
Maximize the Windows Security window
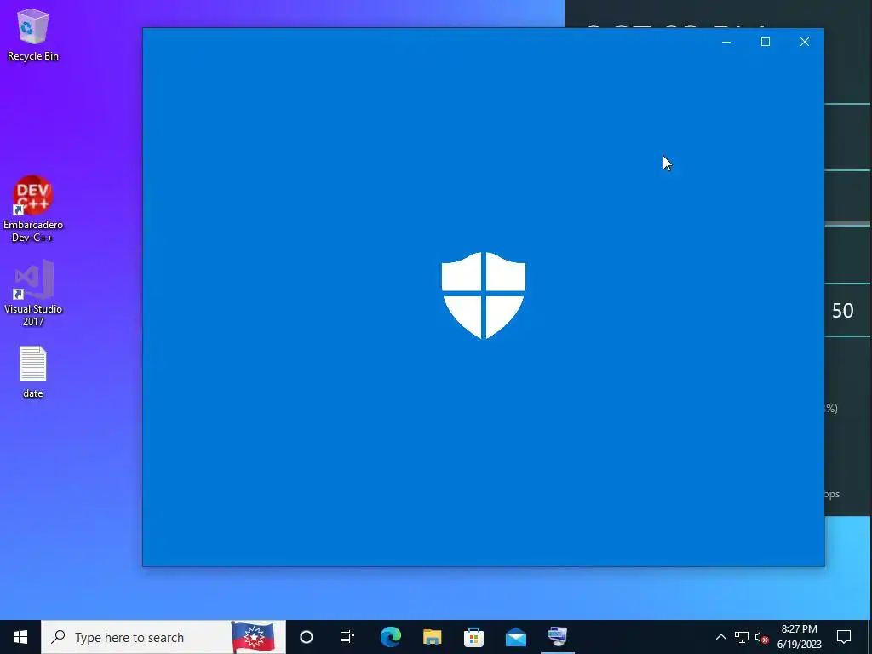(766, 43)
